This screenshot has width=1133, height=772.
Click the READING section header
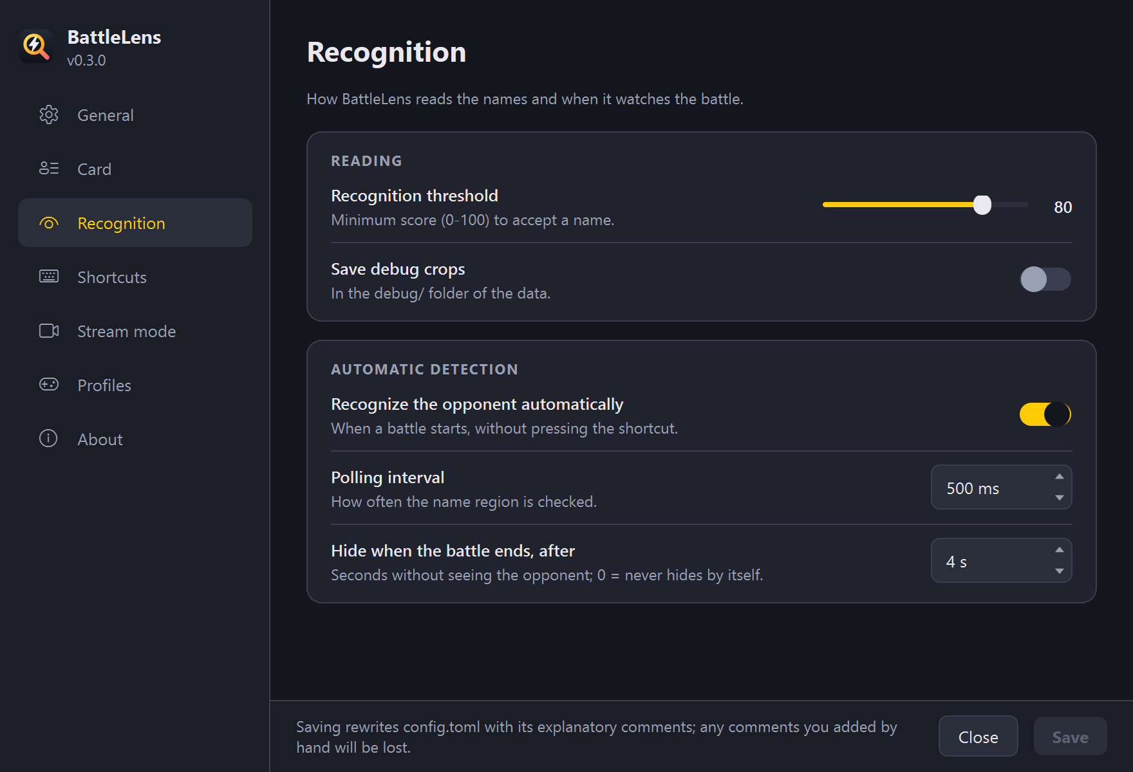coord(366,161)
